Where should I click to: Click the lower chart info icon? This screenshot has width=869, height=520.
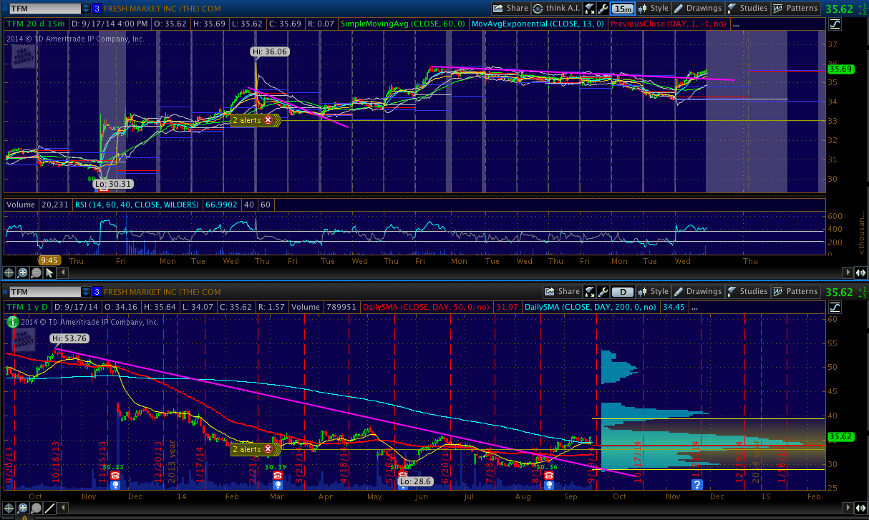pos(12,322)
